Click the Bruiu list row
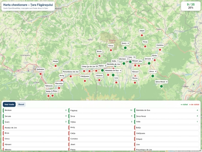This screenshot has width=202, height=152. point(35,133)
